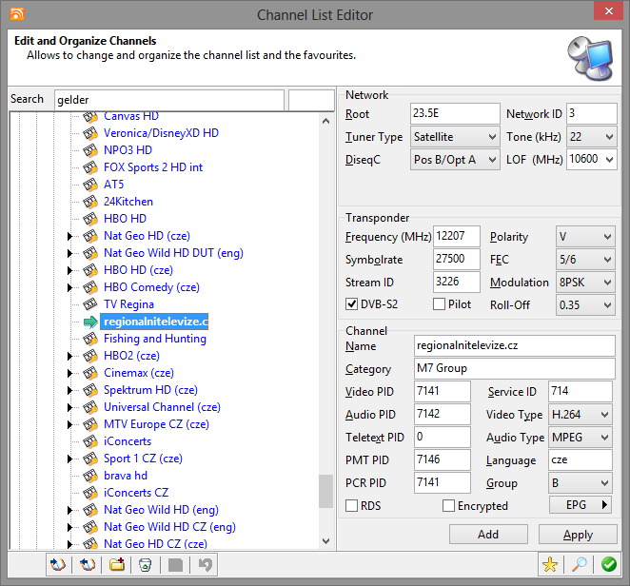The width and height of the screenshot is (630, 586).
Task: Click the channel icon beside NPO3 HD
Action: click(90, 150)
